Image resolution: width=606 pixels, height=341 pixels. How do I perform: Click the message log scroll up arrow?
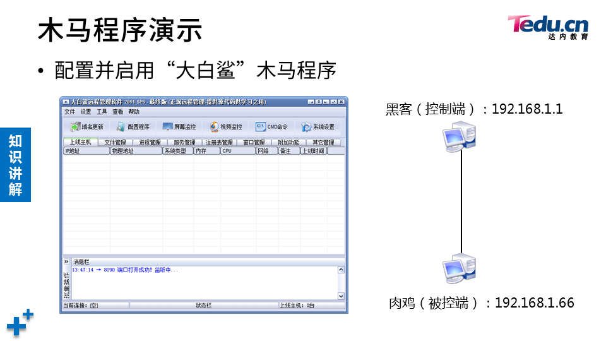click(x=341, y=270)
